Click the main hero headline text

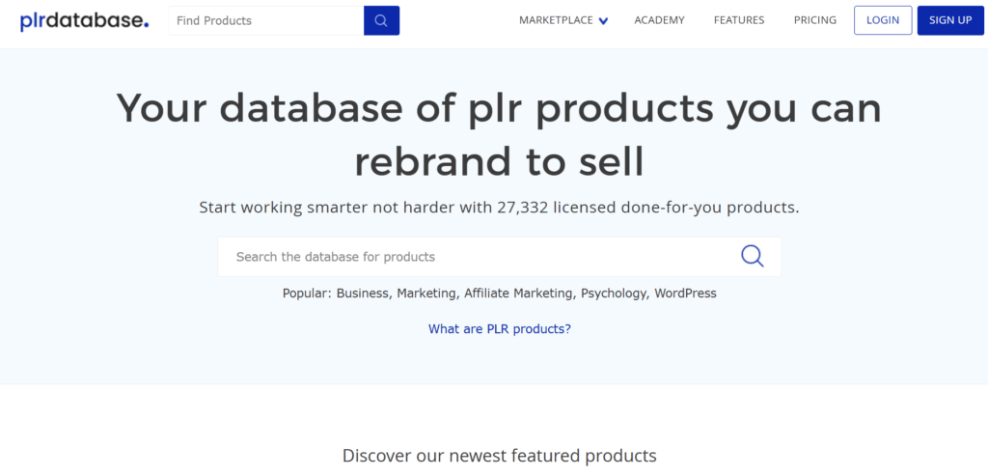coord(499,134)
